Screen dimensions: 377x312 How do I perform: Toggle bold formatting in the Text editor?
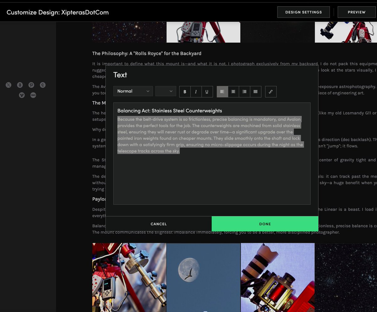(x=185, y=91)
